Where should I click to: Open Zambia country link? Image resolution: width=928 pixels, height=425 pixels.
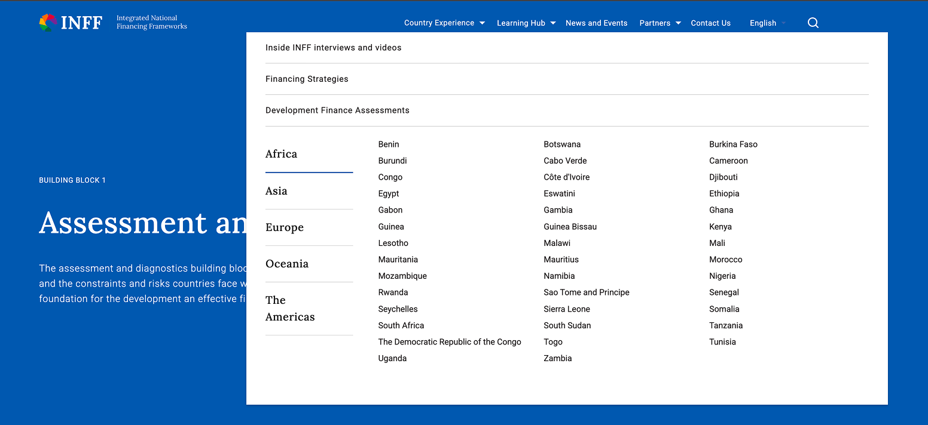[557, 358]
